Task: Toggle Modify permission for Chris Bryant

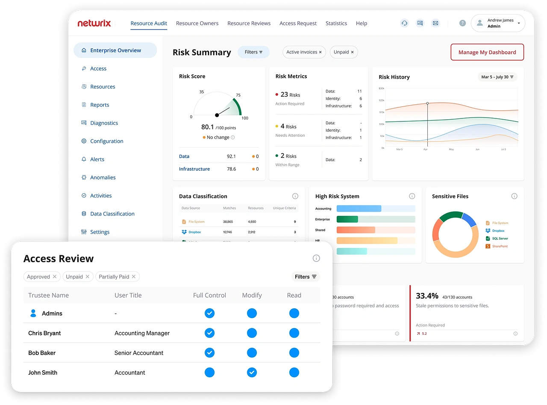Action: click(252, 333)
